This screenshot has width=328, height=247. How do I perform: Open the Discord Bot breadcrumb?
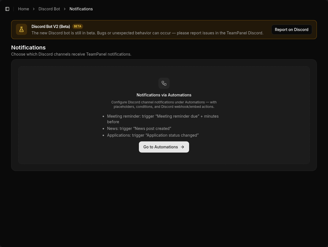(49, 9)
